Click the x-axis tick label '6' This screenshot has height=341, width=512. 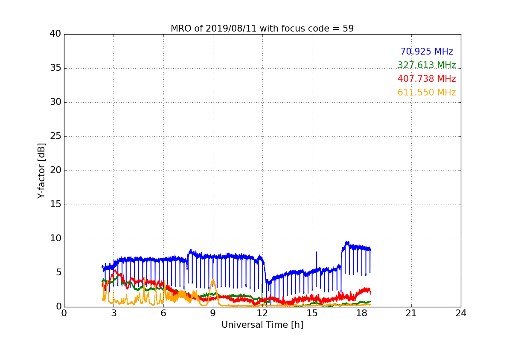(163, 313)
